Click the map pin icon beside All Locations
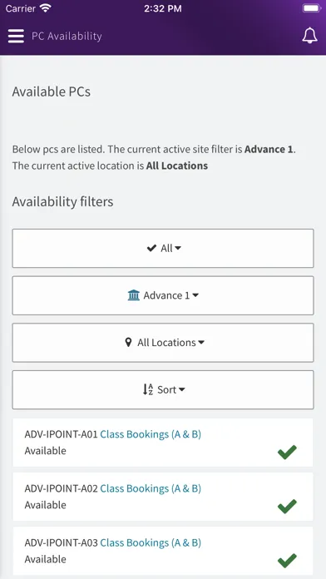This screenshot has height=579, width=326. (x=128, y=343)
